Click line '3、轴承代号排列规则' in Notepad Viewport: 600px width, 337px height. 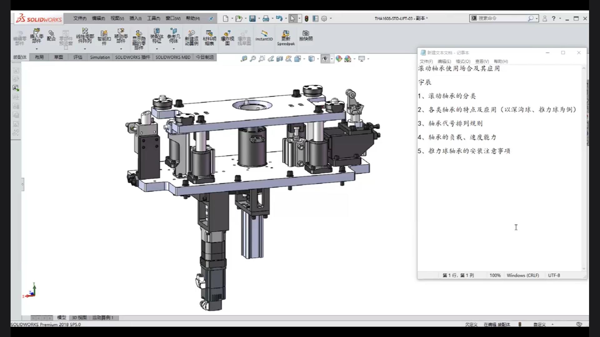coord(450,124)
